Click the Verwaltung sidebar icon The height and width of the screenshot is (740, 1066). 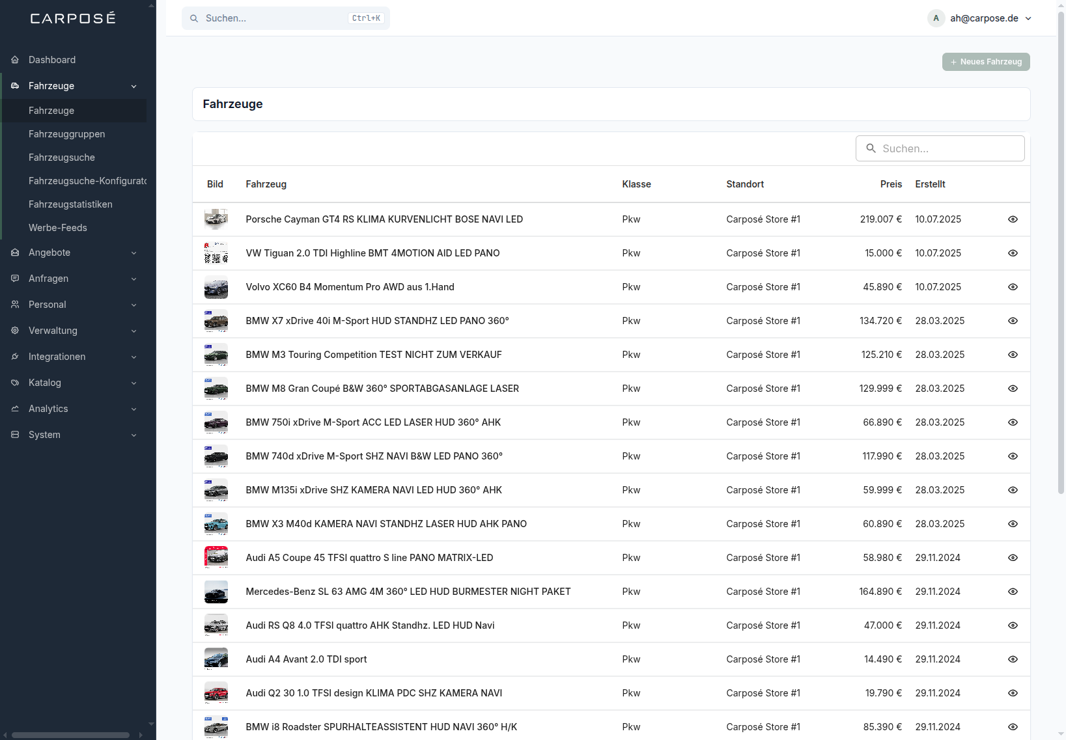(15, 331)
